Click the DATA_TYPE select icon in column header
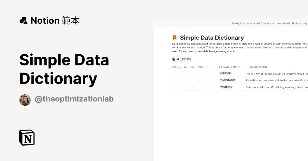Viewport: 308px width, 161px height. pyautogui.click(x=220, y=67)
